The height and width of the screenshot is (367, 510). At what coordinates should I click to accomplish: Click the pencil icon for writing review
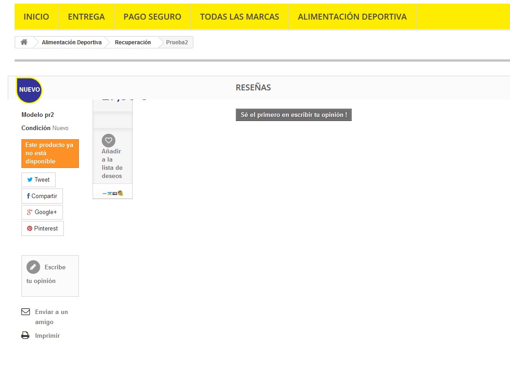(33, 267)
